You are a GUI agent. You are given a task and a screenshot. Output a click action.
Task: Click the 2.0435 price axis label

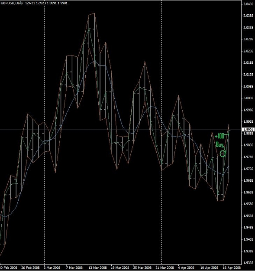click(249, 4)
